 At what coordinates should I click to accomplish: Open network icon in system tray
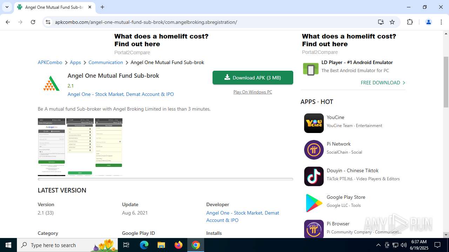point(395,245)
